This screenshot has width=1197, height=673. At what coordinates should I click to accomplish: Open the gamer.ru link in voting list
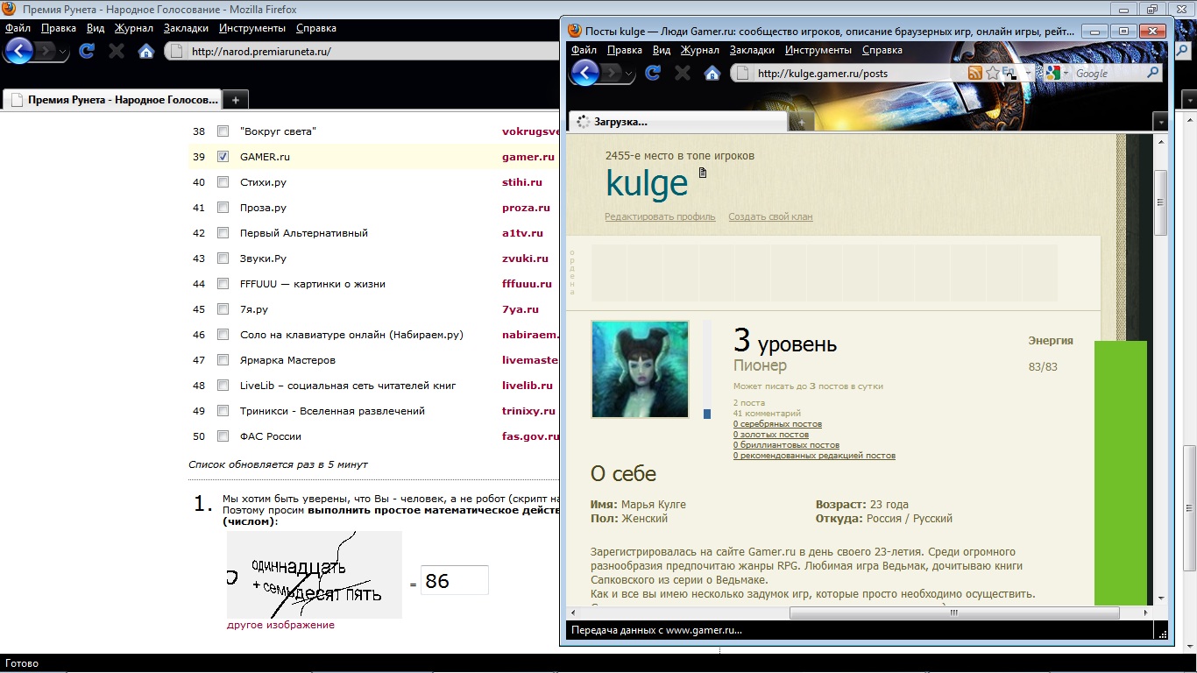(x=528, y=157)
